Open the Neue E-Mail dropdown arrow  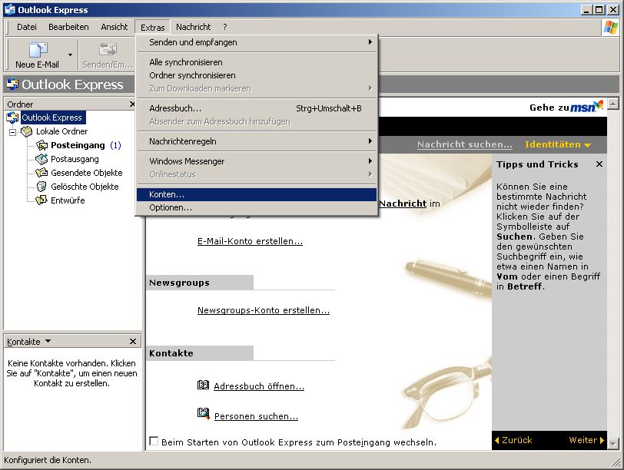click(70, 55)
